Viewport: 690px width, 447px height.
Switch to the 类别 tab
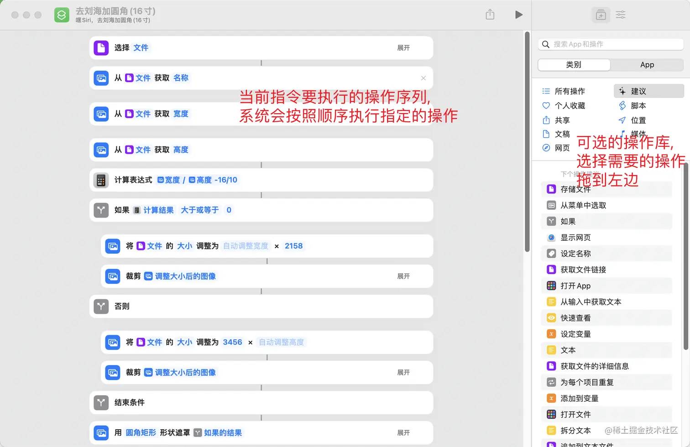pyautogui.click(x=573, y=65)
